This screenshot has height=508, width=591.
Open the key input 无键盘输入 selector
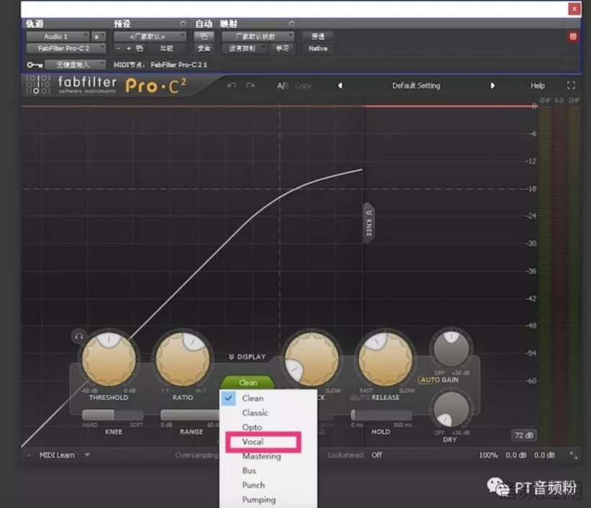click(x=75, y=65)
